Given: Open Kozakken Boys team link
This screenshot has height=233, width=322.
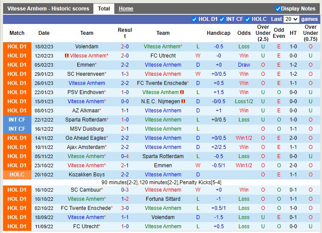Looking at the screenshot, I should (87, 175).
